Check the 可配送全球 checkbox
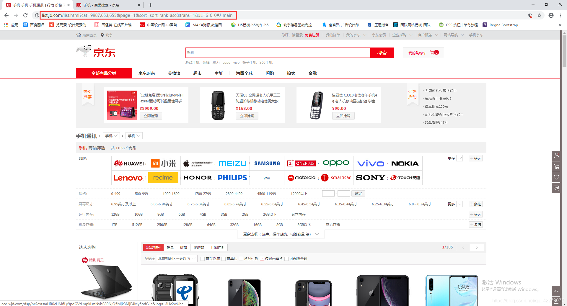Screen dimensions: 567x306 tap(286, 259)
